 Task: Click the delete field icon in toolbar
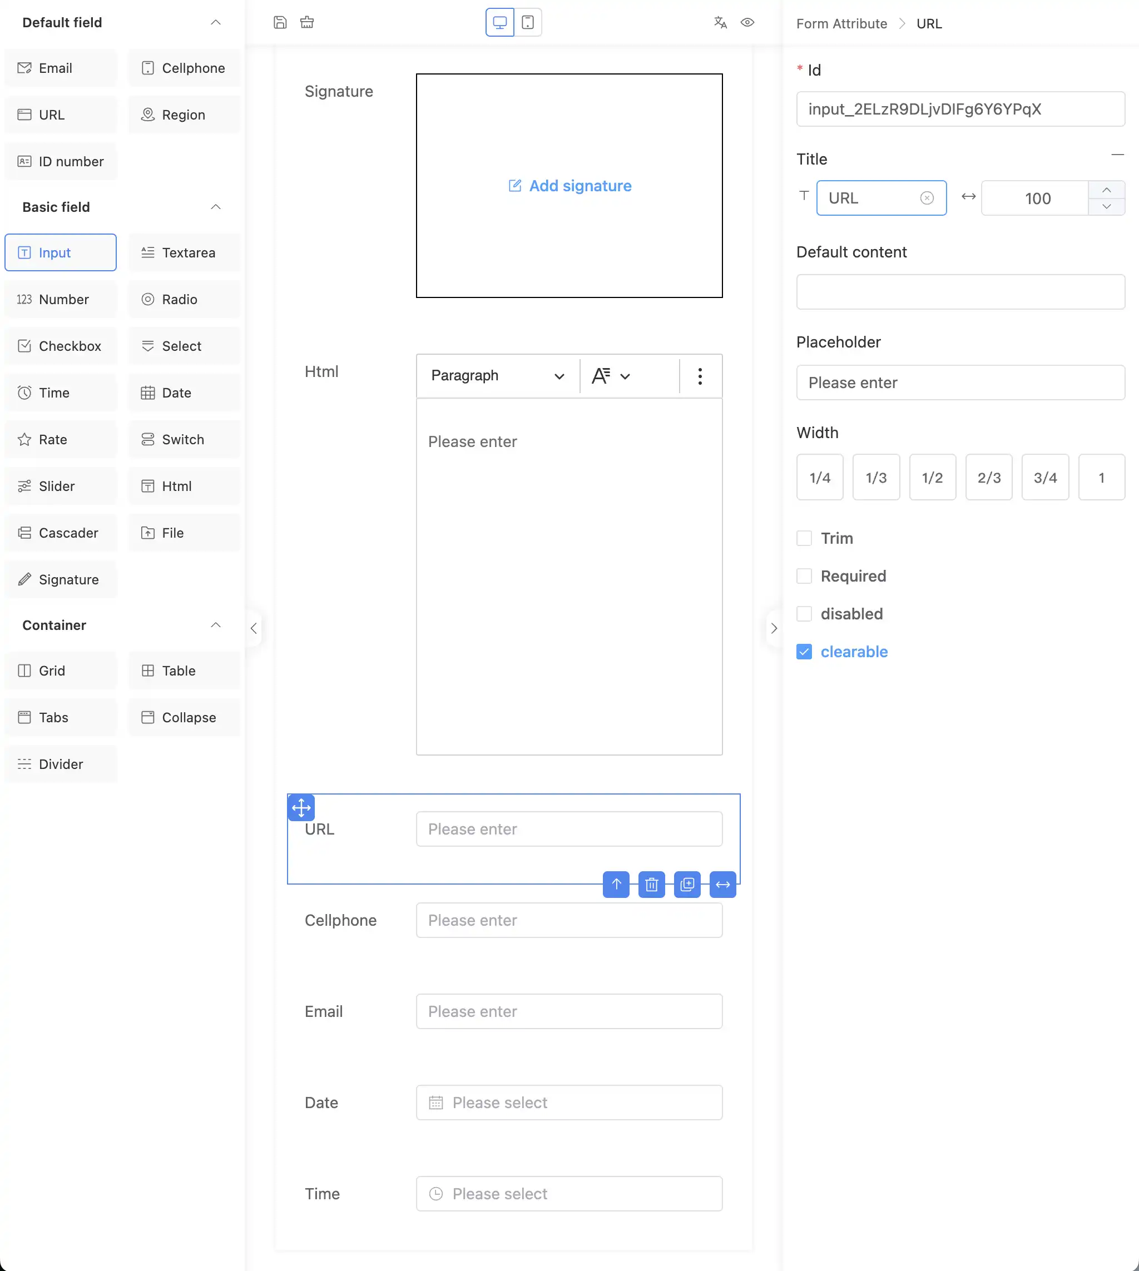(652, 884)
